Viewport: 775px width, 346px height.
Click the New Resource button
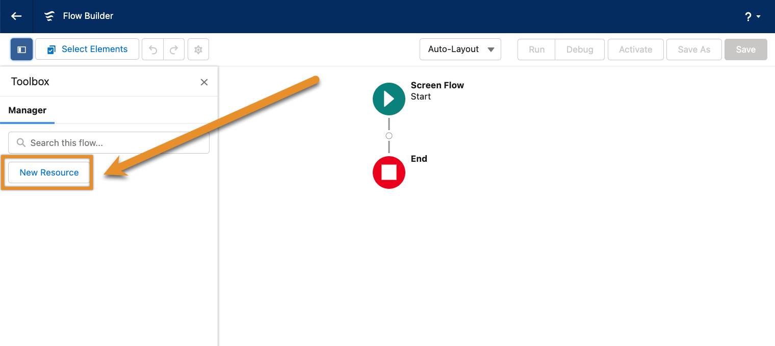click(x=49, y=172)
